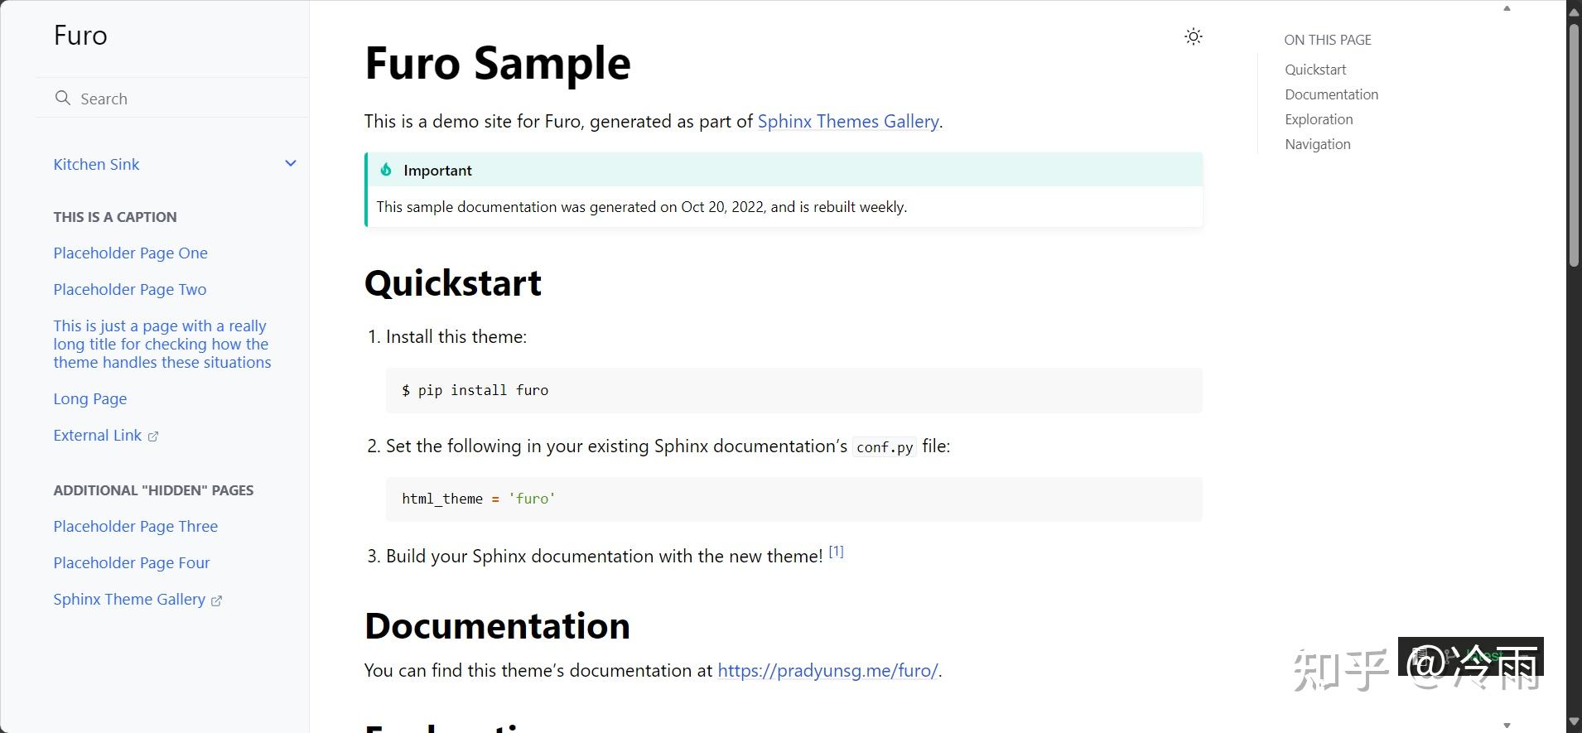Open the really long title page

coord(162,344)
